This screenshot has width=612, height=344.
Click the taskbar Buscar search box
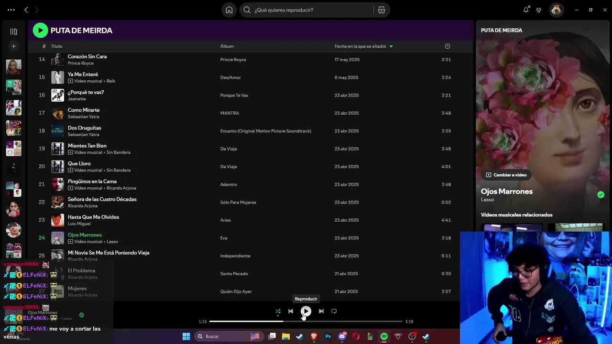229,336
